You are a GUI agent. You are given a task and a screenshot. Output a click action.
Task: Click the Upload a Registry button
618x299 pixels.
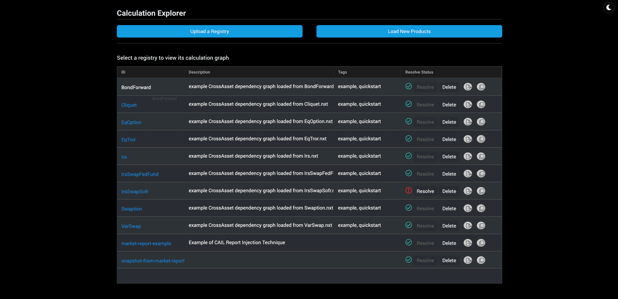[210, 31]
